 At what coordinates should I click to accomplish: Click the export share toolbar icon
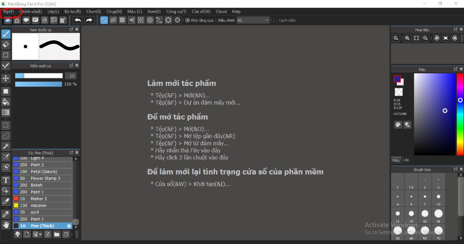point(17,20)
